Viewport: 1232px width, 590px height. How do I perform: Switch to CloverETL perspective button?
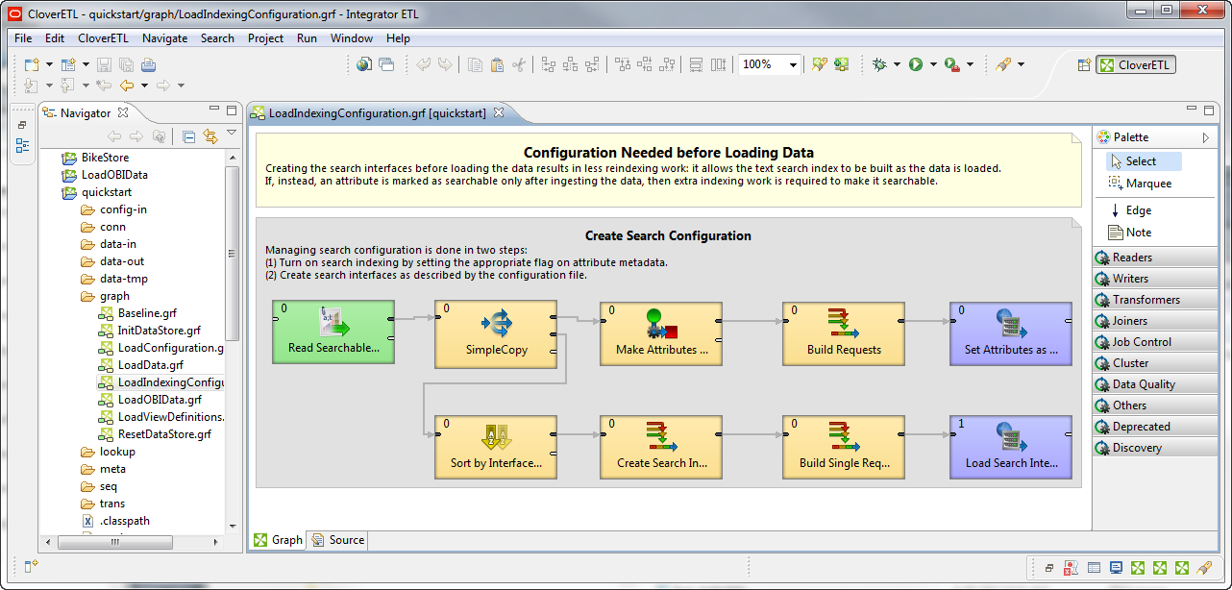click(1137, 64)
